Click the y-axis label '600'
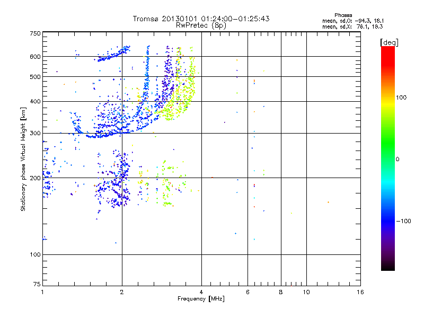Image resolution: width=424 pixels, height=318 pixels. [35, 57]
